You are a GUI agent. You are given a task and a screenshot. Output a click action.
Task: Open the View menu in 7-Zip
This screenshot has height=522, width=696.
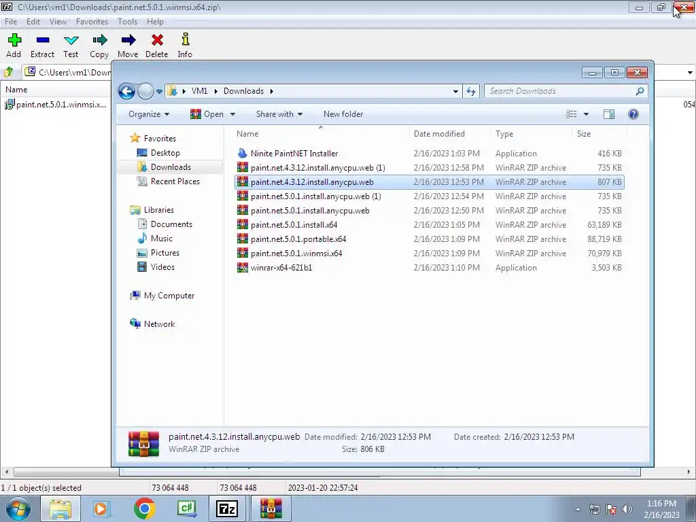(58, 21)
